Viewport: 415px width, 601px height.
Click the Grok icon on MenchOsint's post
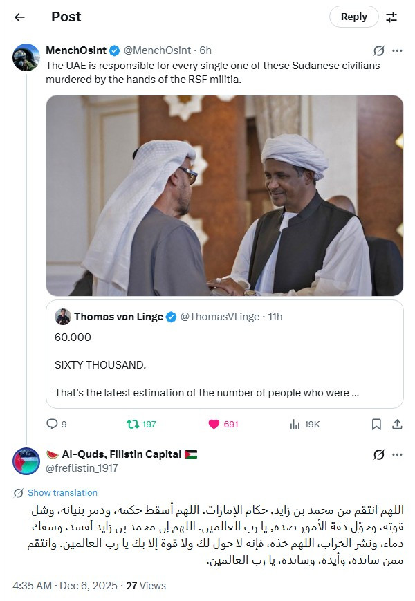(x=378, y=50)
